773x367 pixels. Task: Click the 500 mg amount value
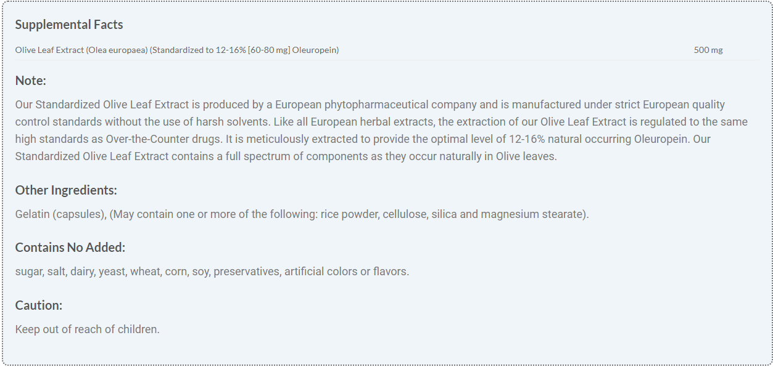[708, 50]
